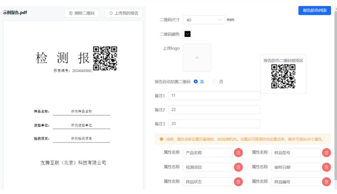337x194 pixels.
Task: Click the QR code in 报告防伪二维码预览区
Action: point(283,77)
